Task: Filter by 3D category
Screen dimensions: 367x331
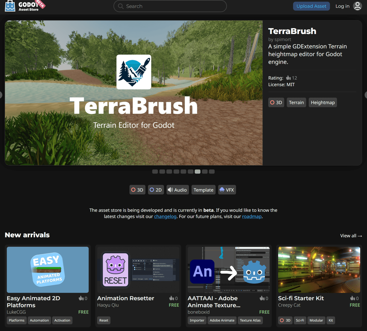Action: pos(137,190)
